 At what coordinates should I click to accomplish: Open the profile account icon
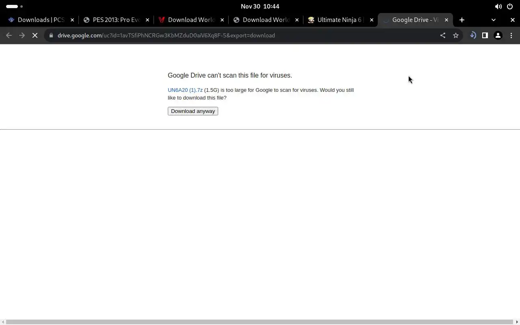(x=498, y=35)
